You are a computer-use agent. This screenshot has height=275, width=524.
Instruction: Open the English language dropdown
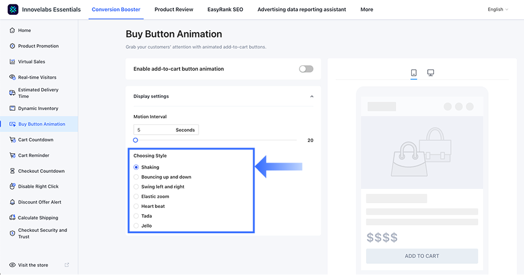pyautogui.click(x=497, y=10)
